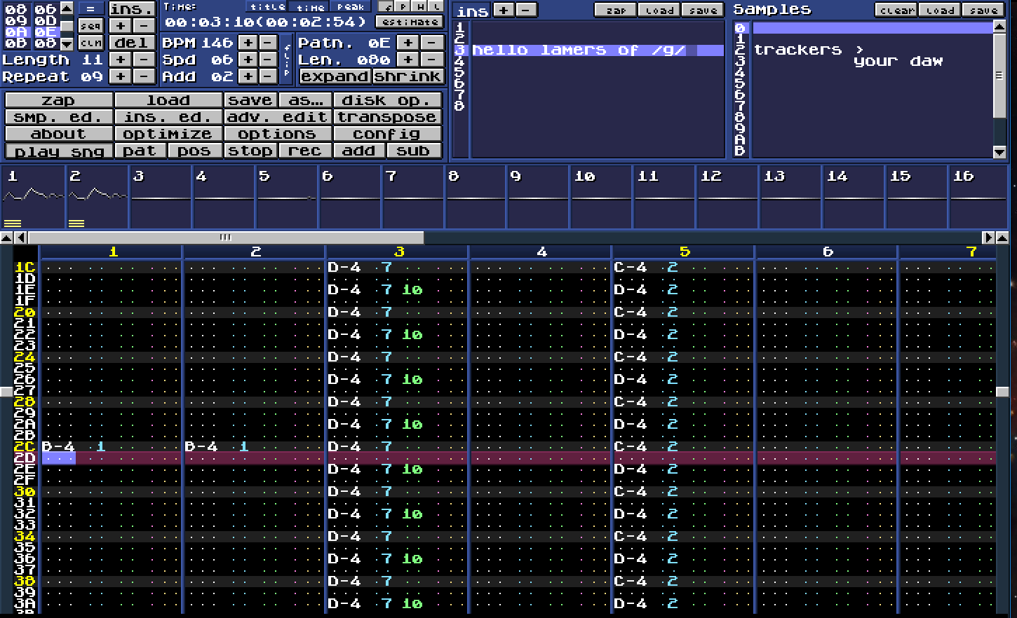Click the small 'F' button above estimate
The image size is (1017, 618).
pyautogui.click(x=386, y=6)
